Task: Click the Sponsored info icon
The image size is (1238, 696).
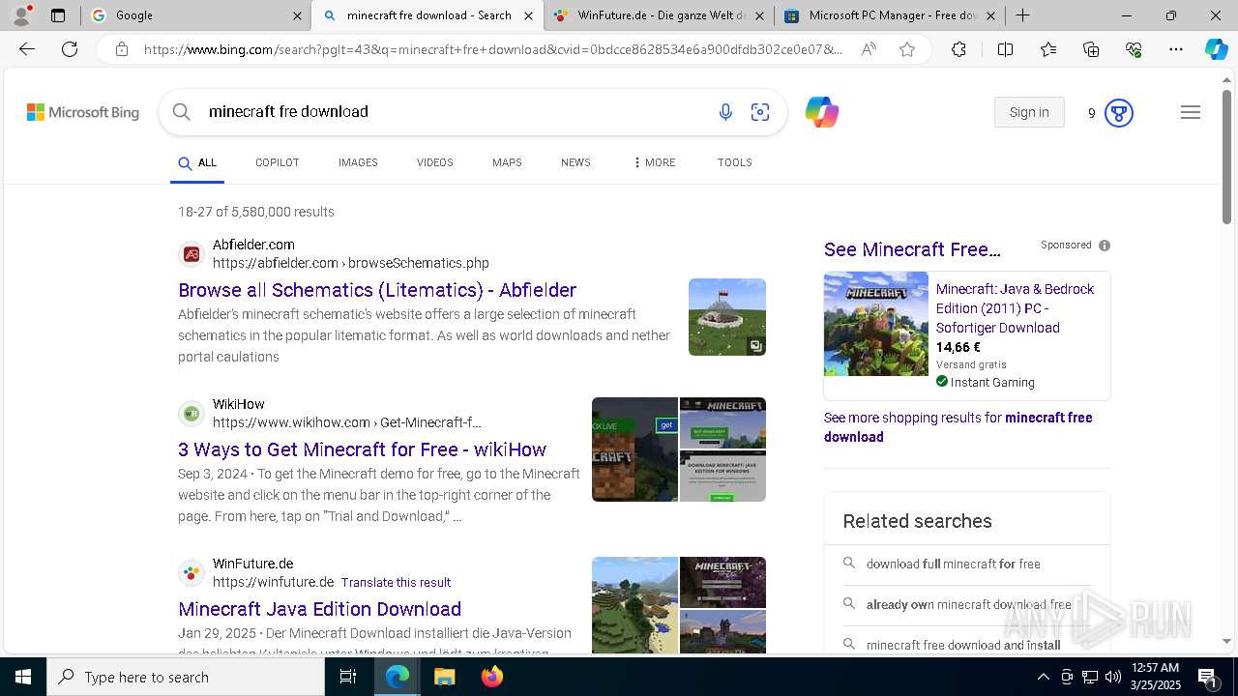Action: pos(1105,246)
